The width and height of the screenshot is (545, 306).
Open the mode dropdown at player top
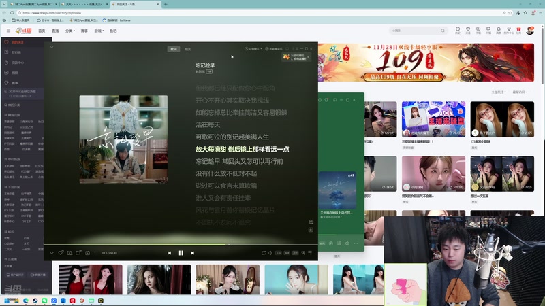(253, 49)
